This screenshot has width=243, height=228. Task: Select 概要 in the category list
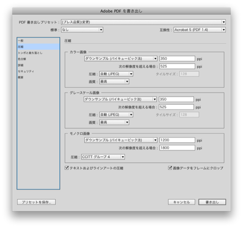(x=38, y=77)
